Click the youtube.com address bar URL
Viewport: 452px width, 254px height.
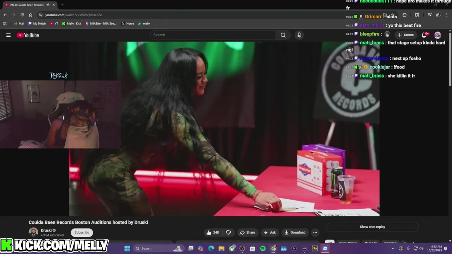73,15
